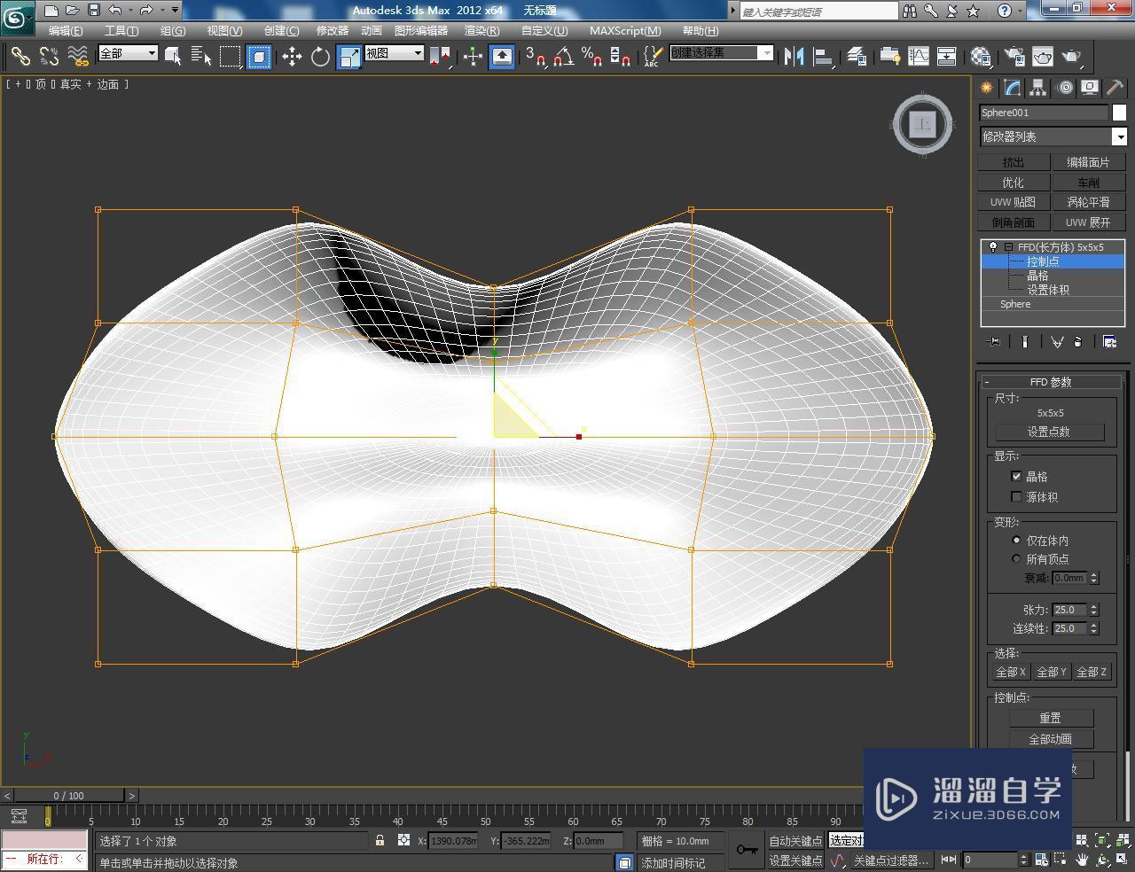Activate the Select and Scale tool
1135x872 pixels.
(x=348, y=56)
